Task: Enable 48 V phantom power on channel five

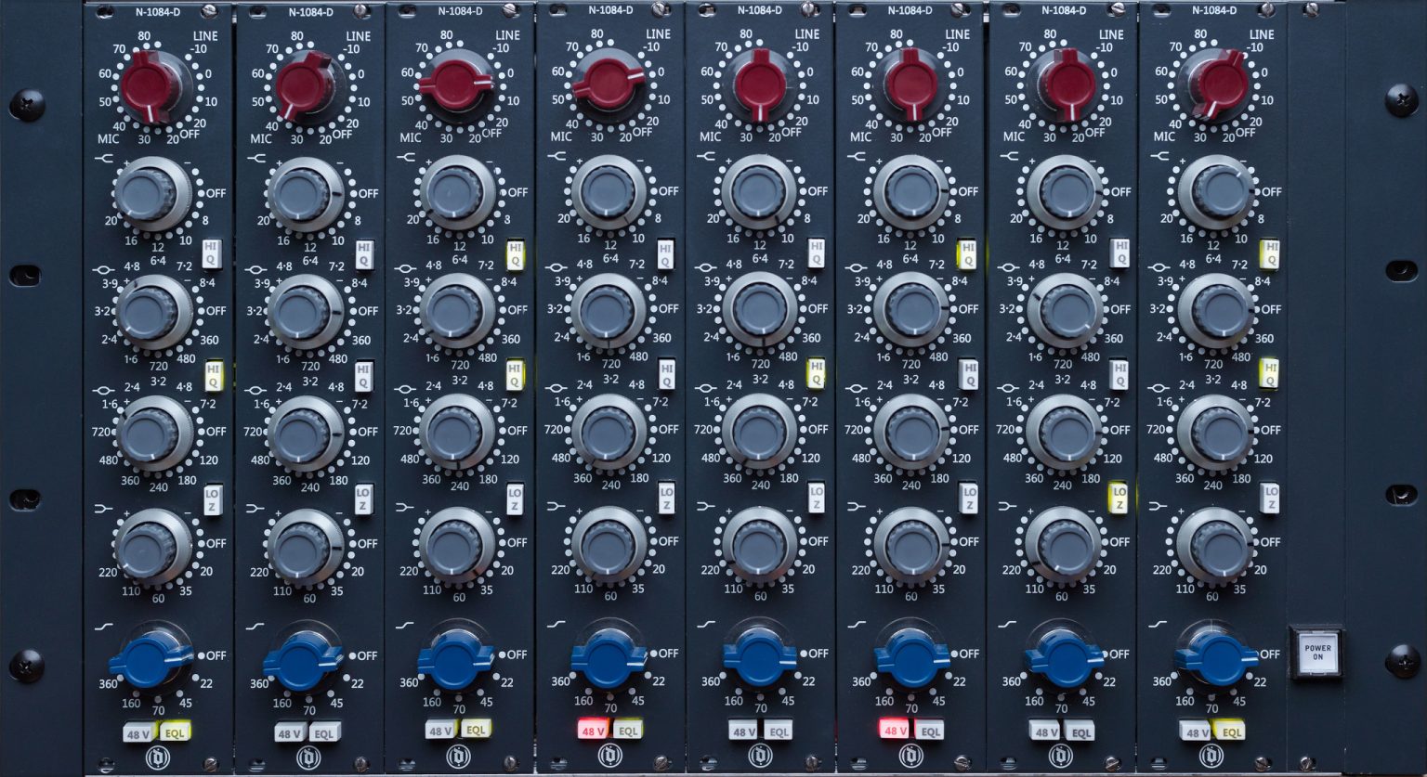Action: tap(740, 730)
